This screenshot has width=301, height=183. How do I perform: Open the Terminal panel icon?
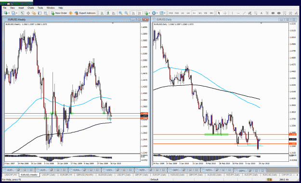click(39, 13)
